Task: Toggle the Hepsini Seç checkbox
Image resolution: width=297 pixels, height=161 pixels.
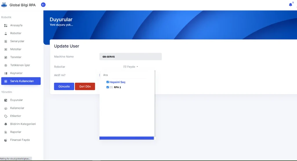Action: click(108, 82)
